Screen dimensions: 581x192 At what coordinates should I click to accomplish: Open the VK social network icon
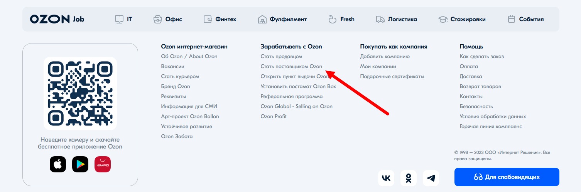tap(386, 178)
